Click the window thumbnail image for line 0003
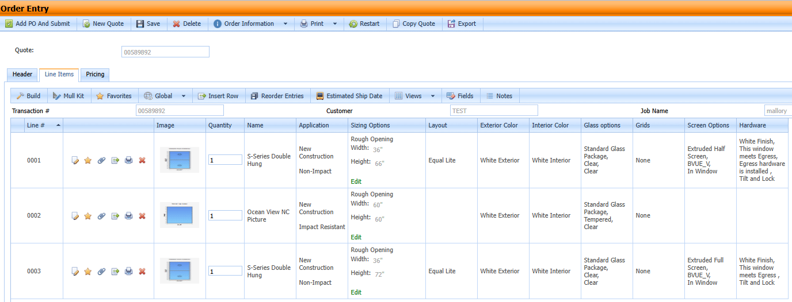792x302 pixels. 180,271
